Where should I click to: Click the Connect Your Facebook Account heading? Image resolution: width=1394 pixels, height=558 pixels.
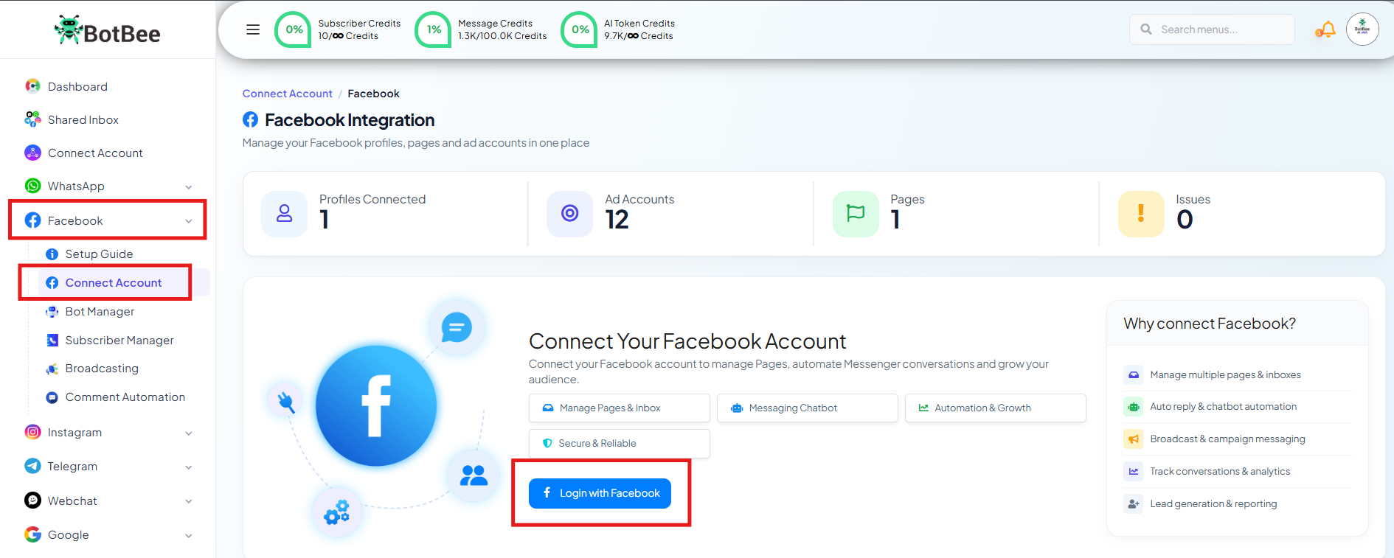coord(687,341)
